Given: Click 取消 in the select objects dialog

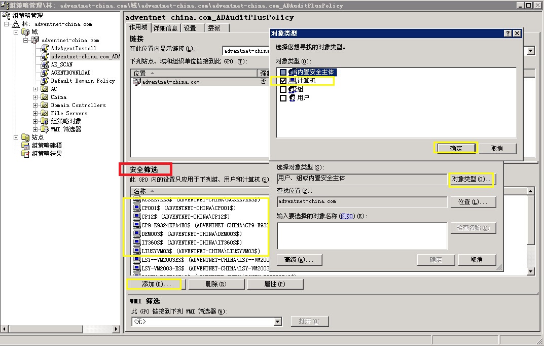Looking at the screenshot, I should (x=477, y=260).
